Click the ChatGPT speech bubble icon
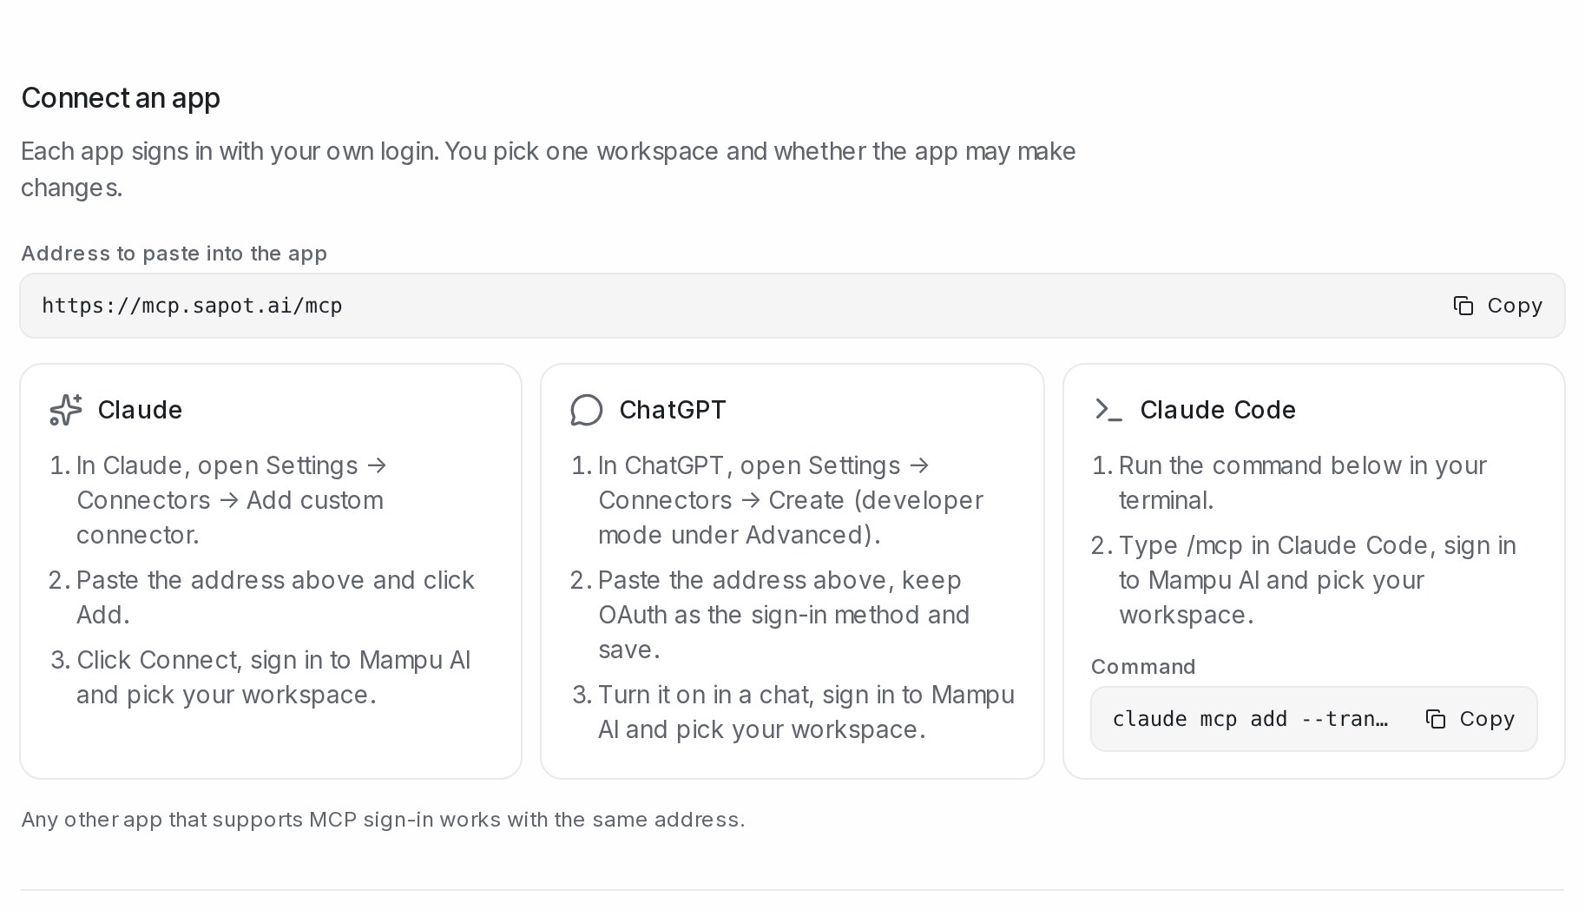The image size is (1585, 910). (x=587, y=410)
